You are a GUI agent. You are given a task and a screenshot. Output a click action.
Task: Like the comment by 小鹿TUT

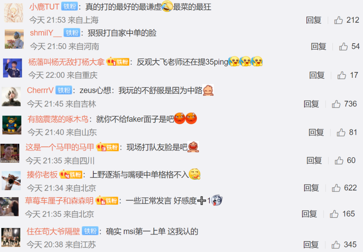click(x=338, y=20)
